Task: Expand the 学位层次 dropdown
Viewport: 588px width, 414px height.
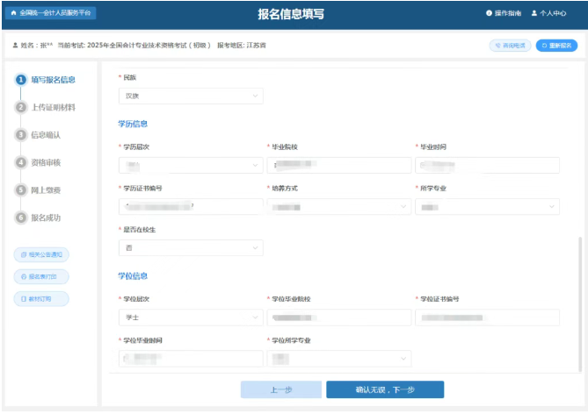Action: point(190,318)
